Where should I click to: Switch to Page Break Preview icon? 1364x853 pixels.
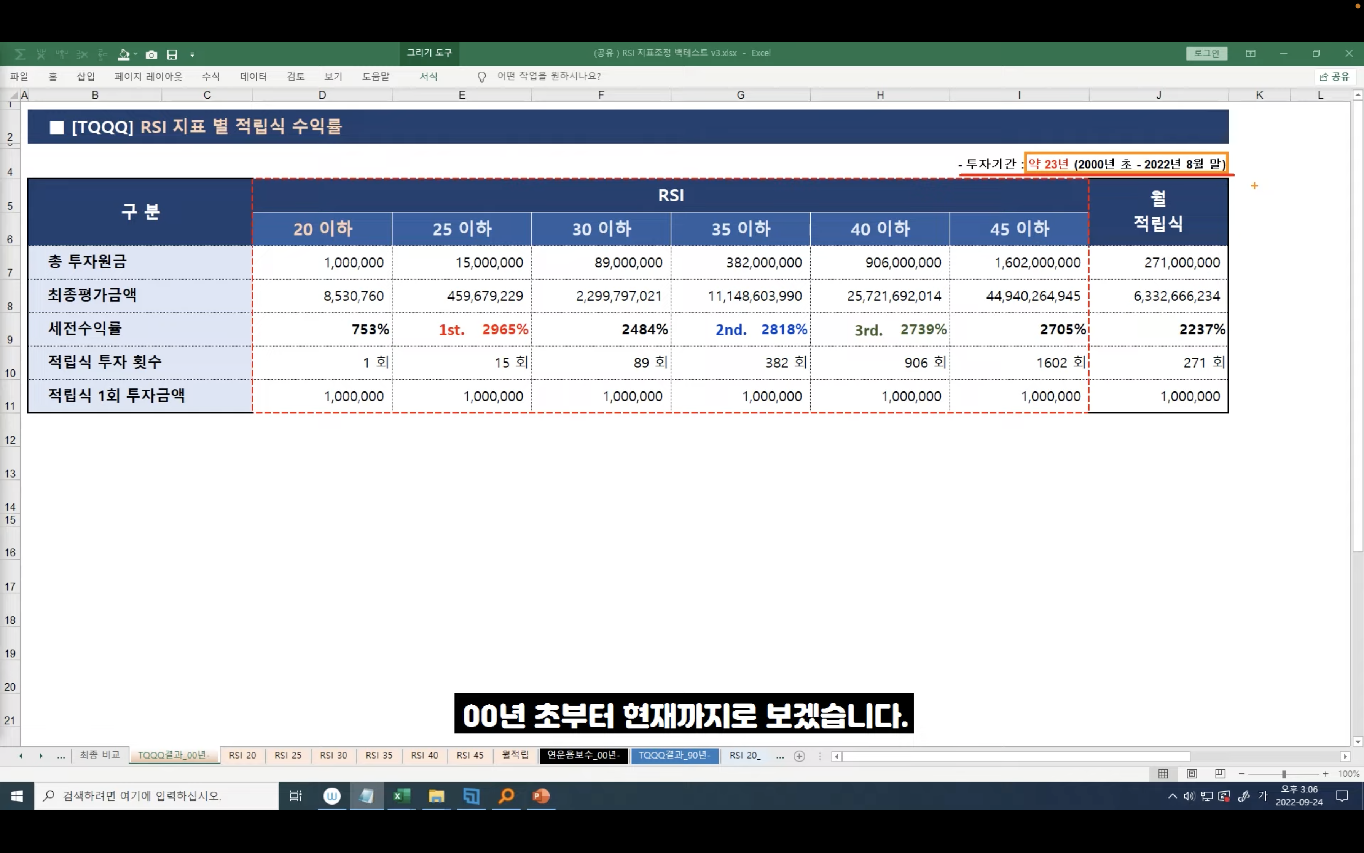1220,774
